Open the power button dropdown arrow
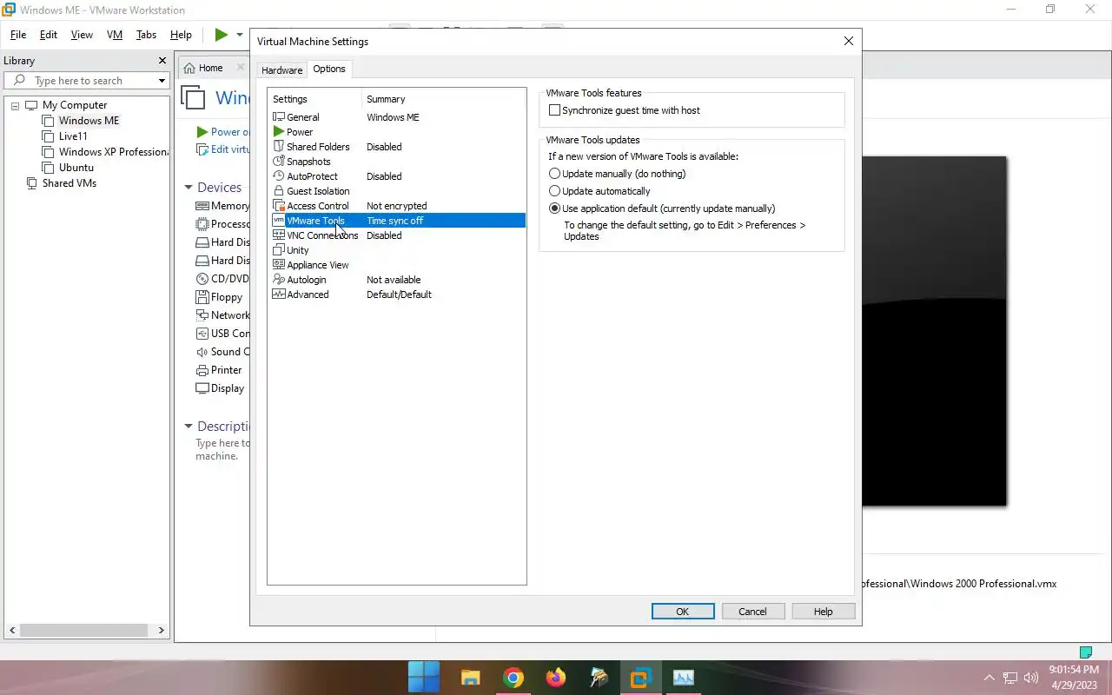This screenshot has height=695, width=1112. (x=240, y=35)
